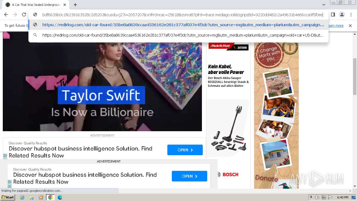Click the OPEN button in upper hubspot ad
The width and height of the screenshot is (357, 201).
pyautogui.click(x=185, y=150)
